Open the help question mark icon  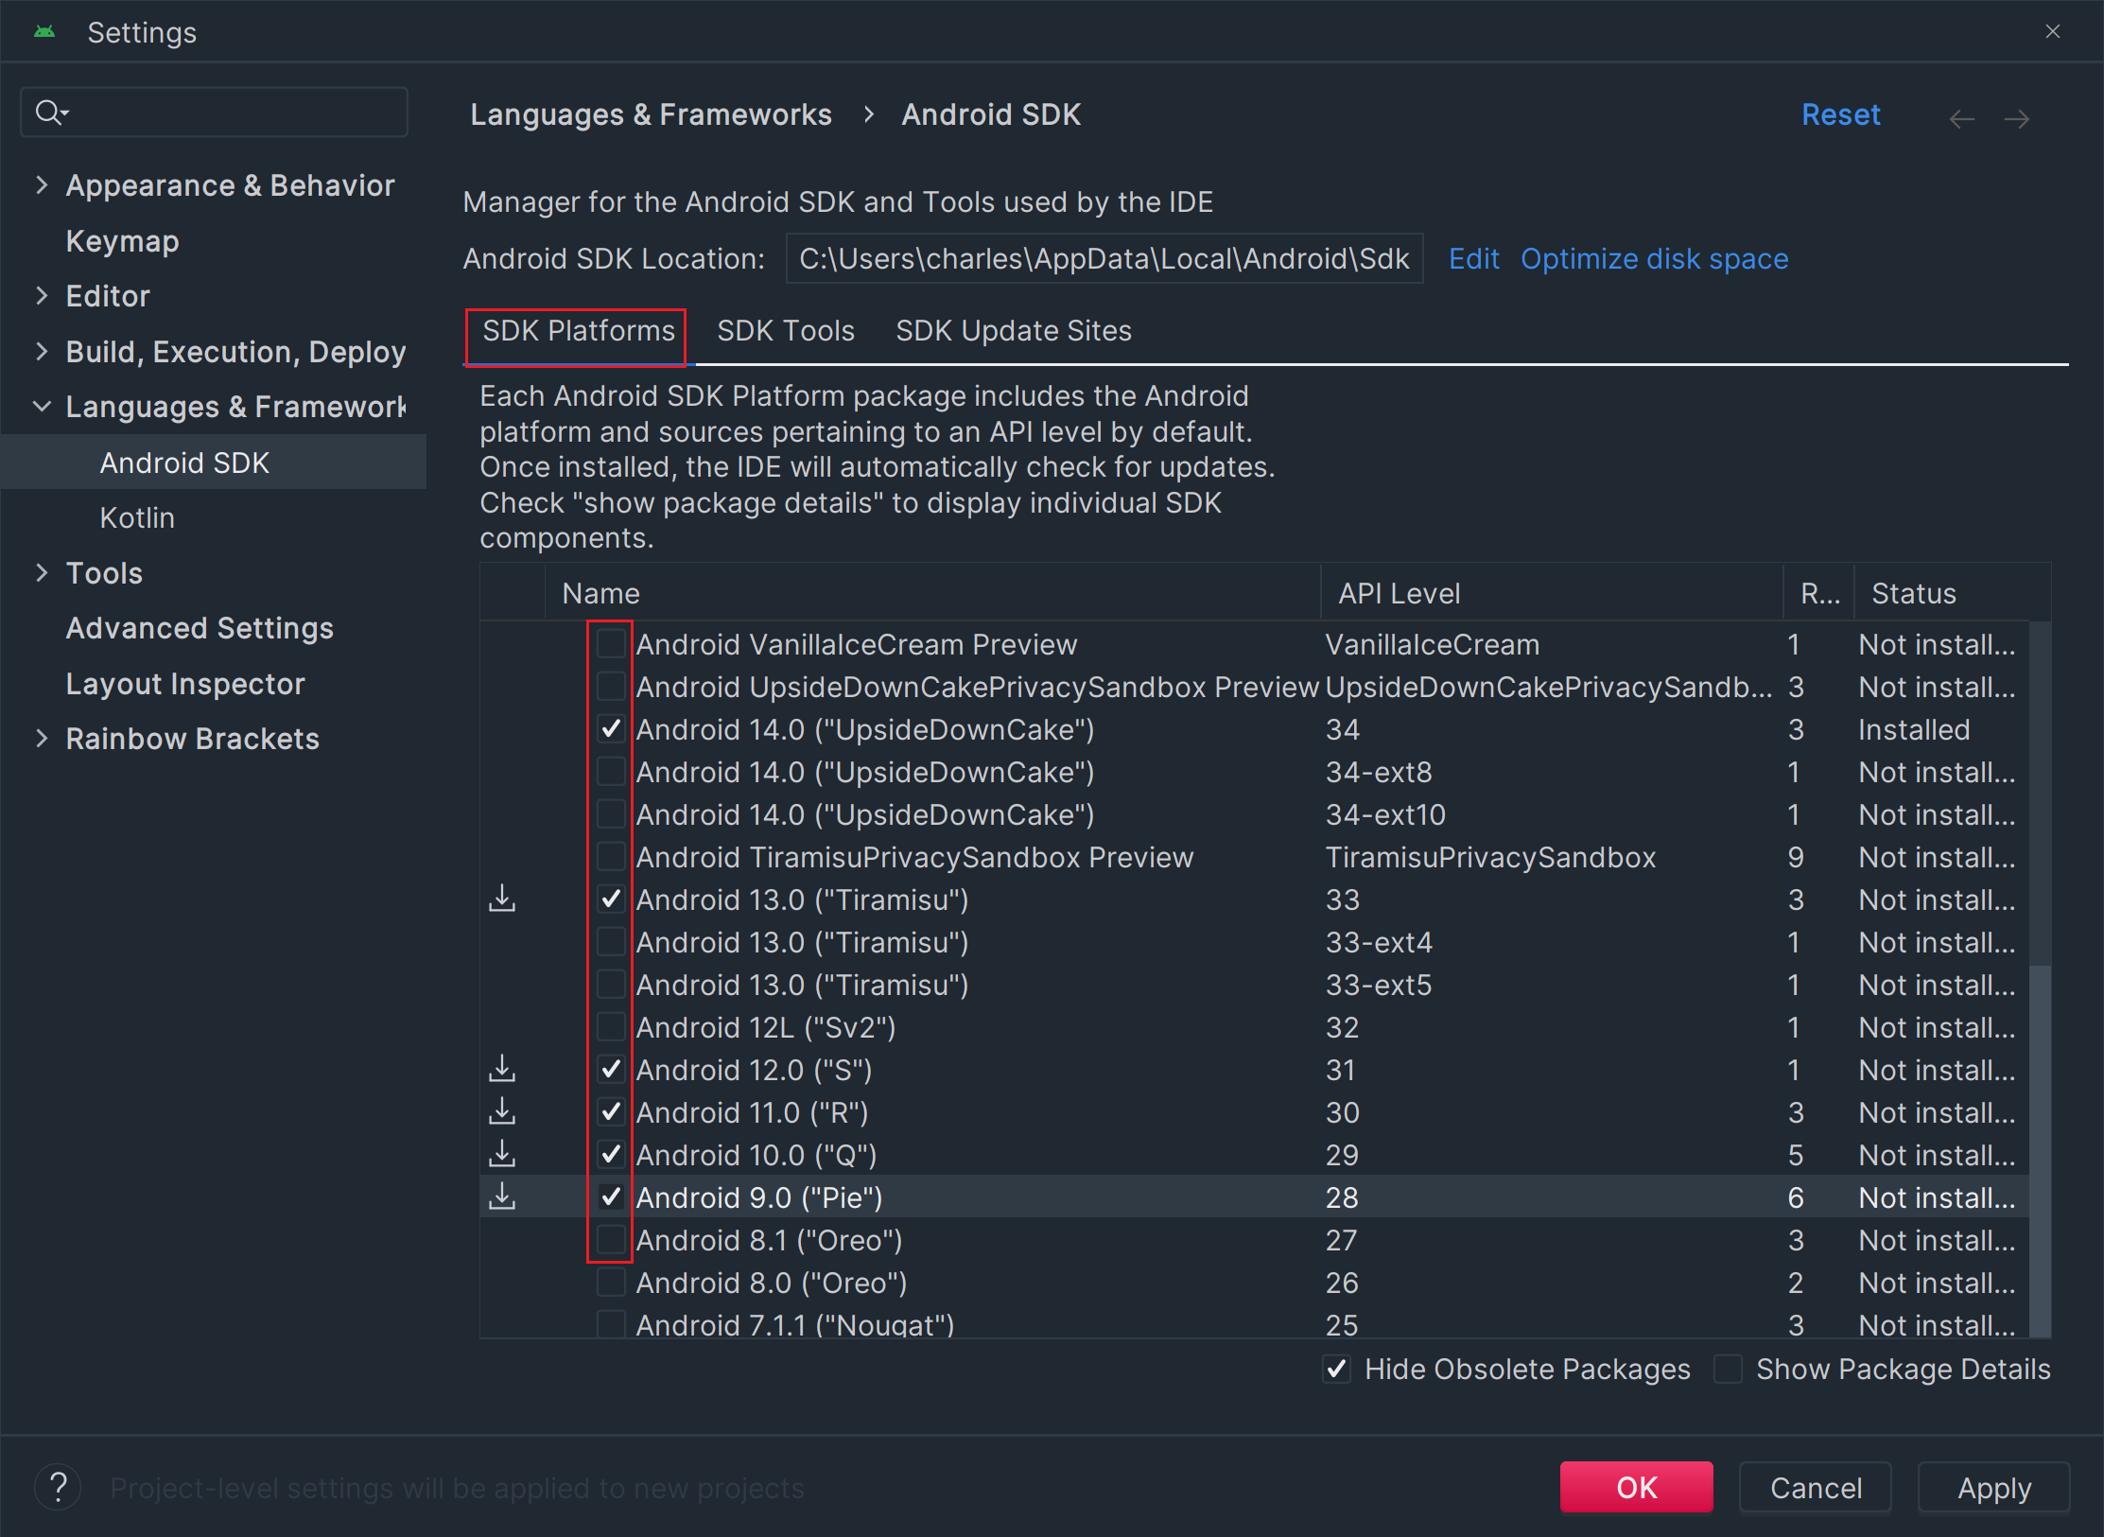point(58,1487)
